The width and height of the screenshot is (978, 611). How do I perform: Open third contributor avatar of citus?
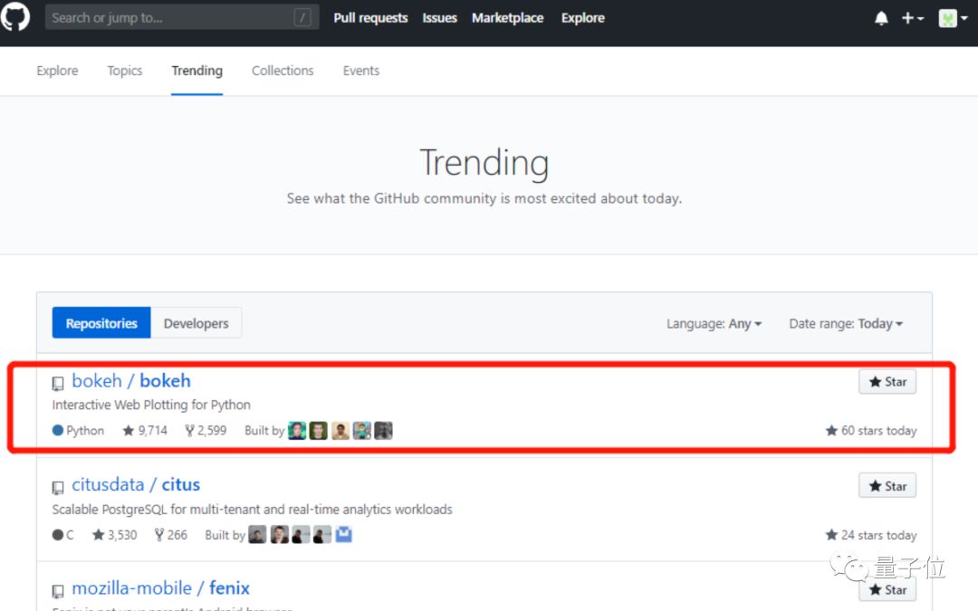pos(301,534)
